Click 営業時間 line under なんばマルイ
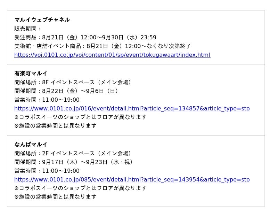 pos(47,171)
